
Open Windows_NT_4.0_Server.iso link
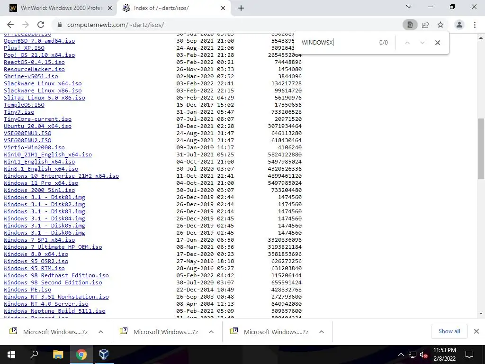point(46,304)
